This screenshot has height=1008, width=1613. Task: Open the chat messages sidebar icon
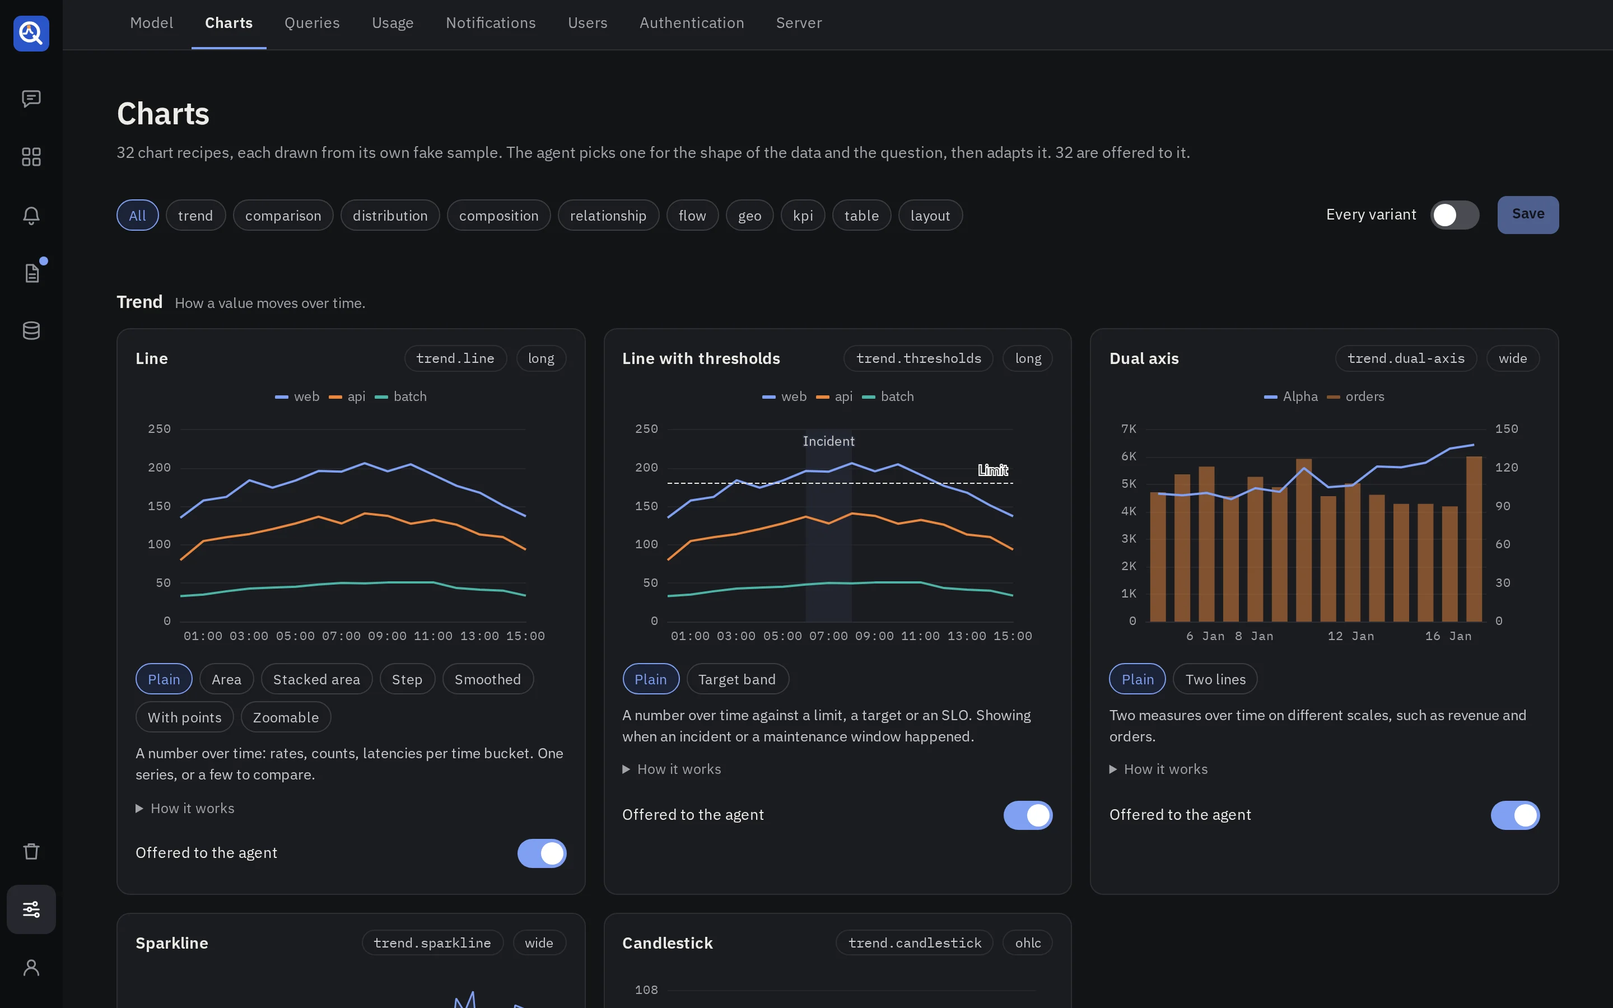tap(31, 99)
